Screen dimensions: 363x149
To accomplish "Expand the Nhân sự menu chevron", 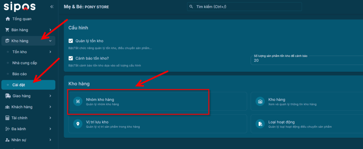I will (x=50, y=140).
